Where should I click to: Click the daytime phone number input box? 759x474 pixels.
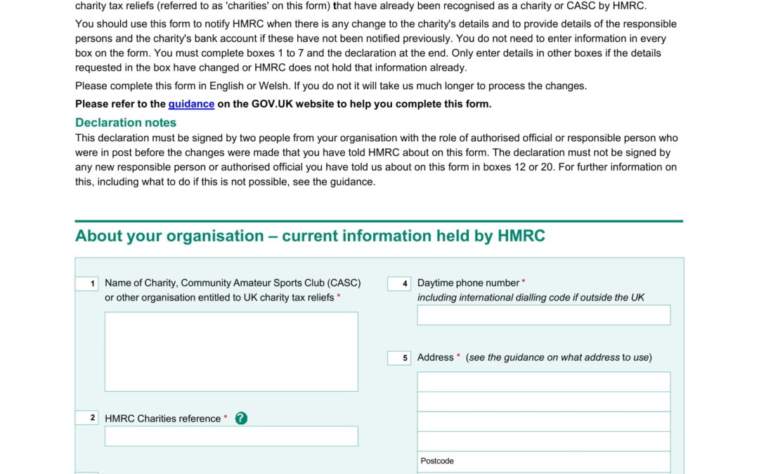tap(544, 315)
